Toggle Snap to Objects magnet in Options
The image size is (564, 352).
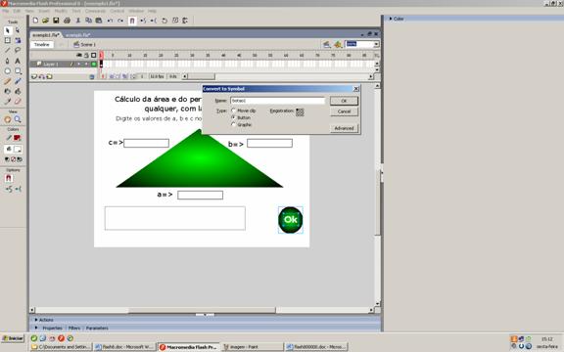point(9,178)
